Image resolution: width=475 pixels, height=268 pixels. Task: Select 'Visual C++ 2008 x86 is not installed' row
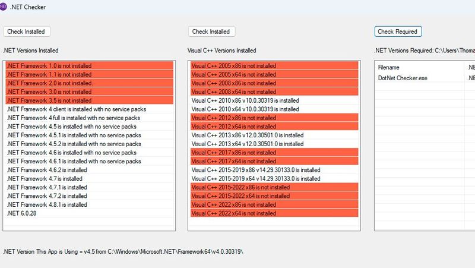pyautogui.click(x=274, y=83)
